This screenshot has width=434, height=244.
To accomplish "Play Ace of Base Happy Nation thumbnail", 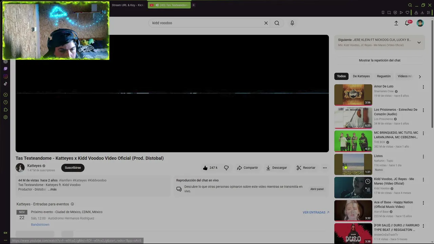I will (353, 210).
